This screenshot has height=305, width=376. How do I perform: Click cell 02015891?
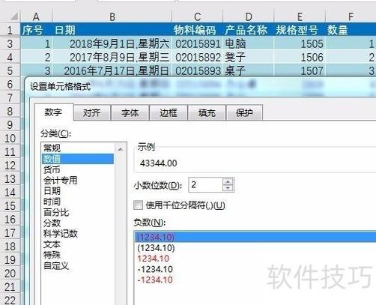(198, 43)
